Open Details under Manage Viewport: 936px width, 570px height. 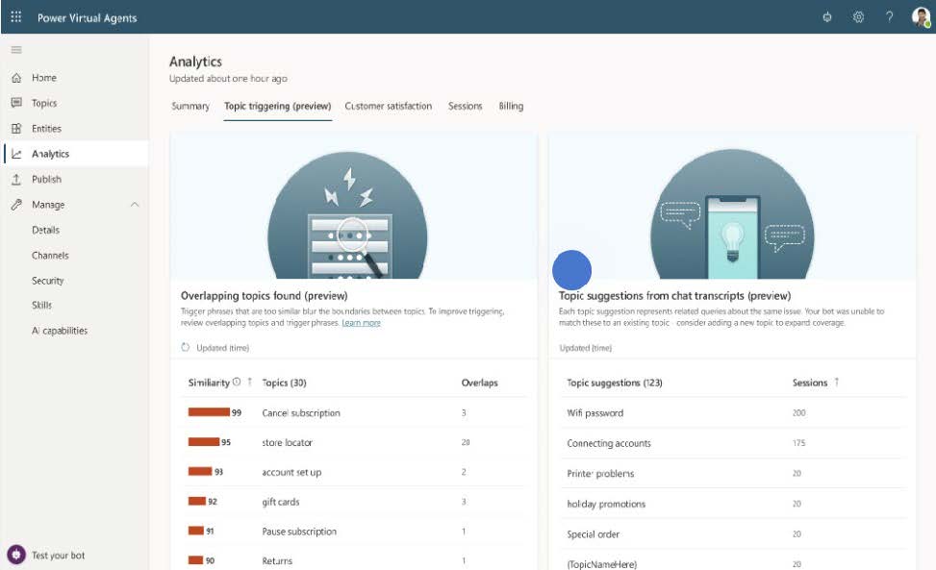pyautogui.click(x=45, y=230)
